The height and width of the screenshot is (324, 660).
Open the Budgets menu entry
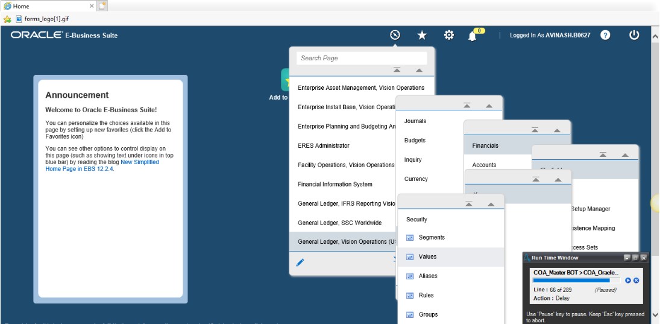415,141
